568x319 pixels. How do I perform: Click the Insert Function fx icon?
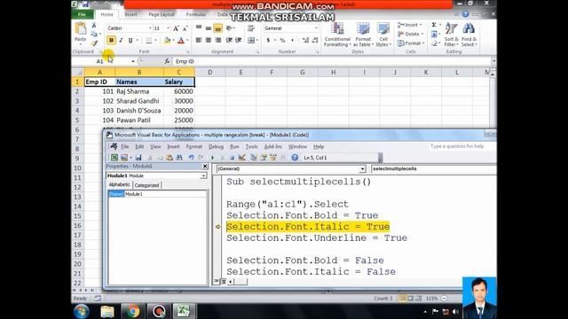click(x=167, y=61)
